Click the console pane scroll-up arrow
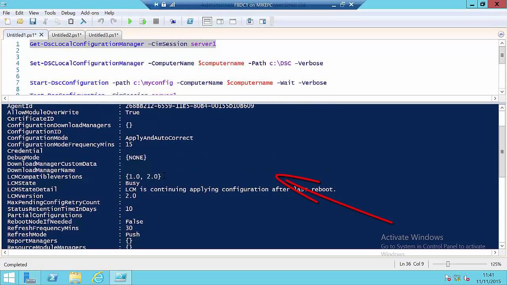The image size is (507, 285). click(x=502, y=107)
